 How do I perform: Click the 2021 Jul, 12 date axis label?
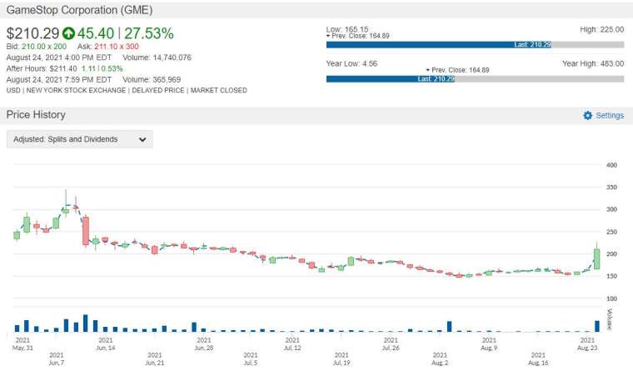(x=292, y=344)
